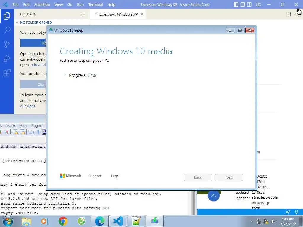Open the Edit menu in VS Code
Image resolution: width=303 pixels, height=227 pixels.
pos(26,4)
